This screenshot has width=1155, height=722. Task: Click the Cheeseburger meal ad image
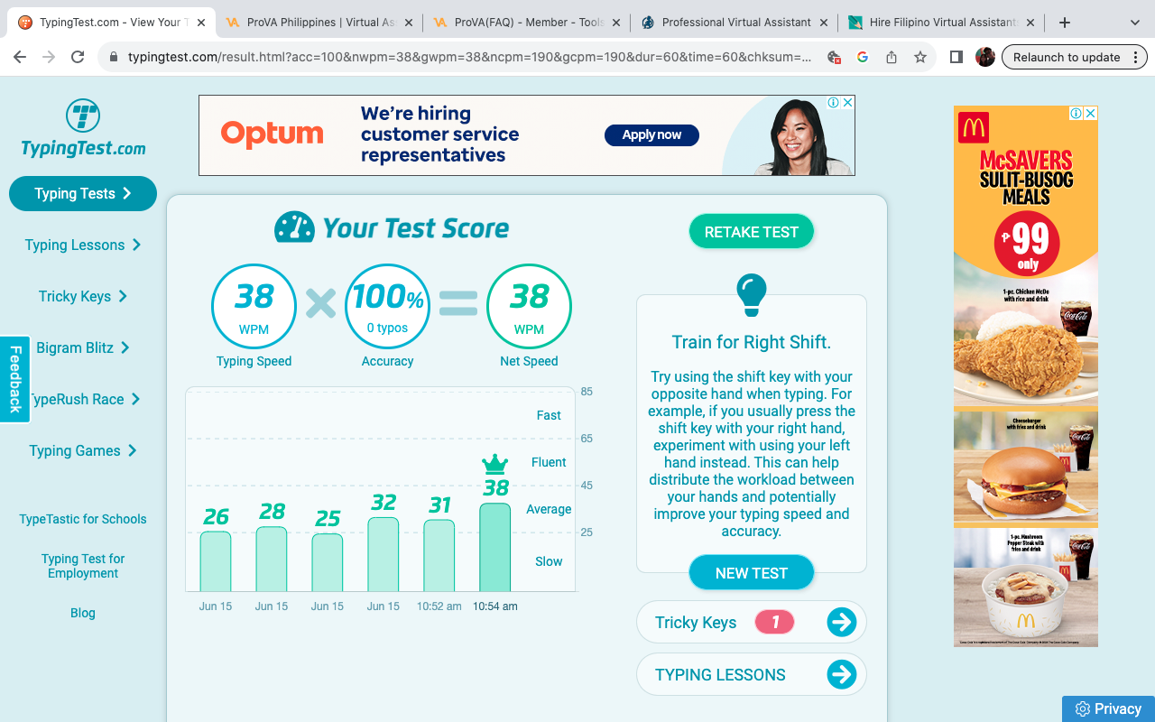[x=1026, y=469]
